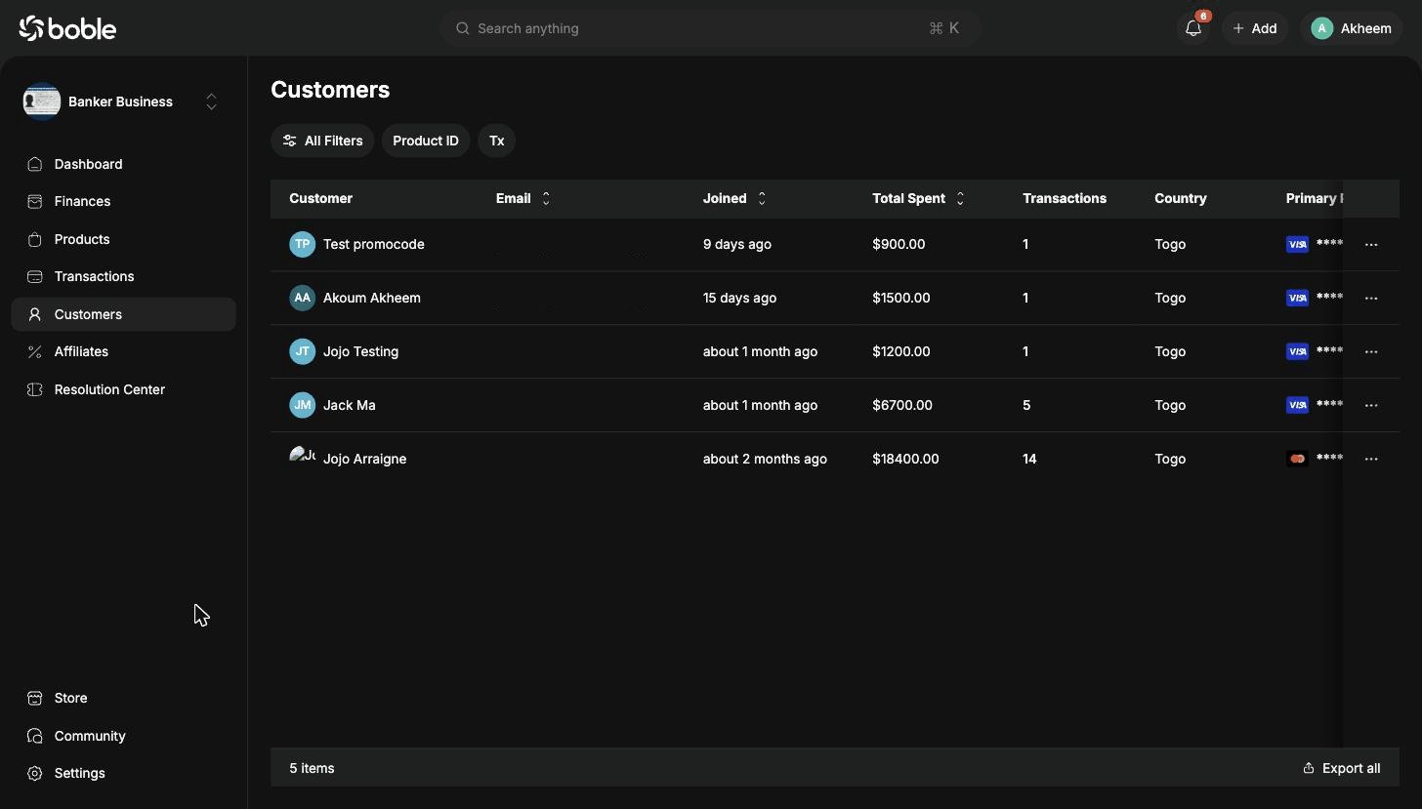Click the about 2 months ago value
This screenshot has height=809, width=1422.
765,459
